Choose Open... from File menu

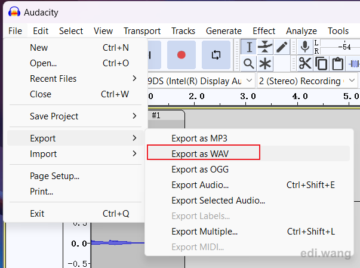click(x=75, y=63)
